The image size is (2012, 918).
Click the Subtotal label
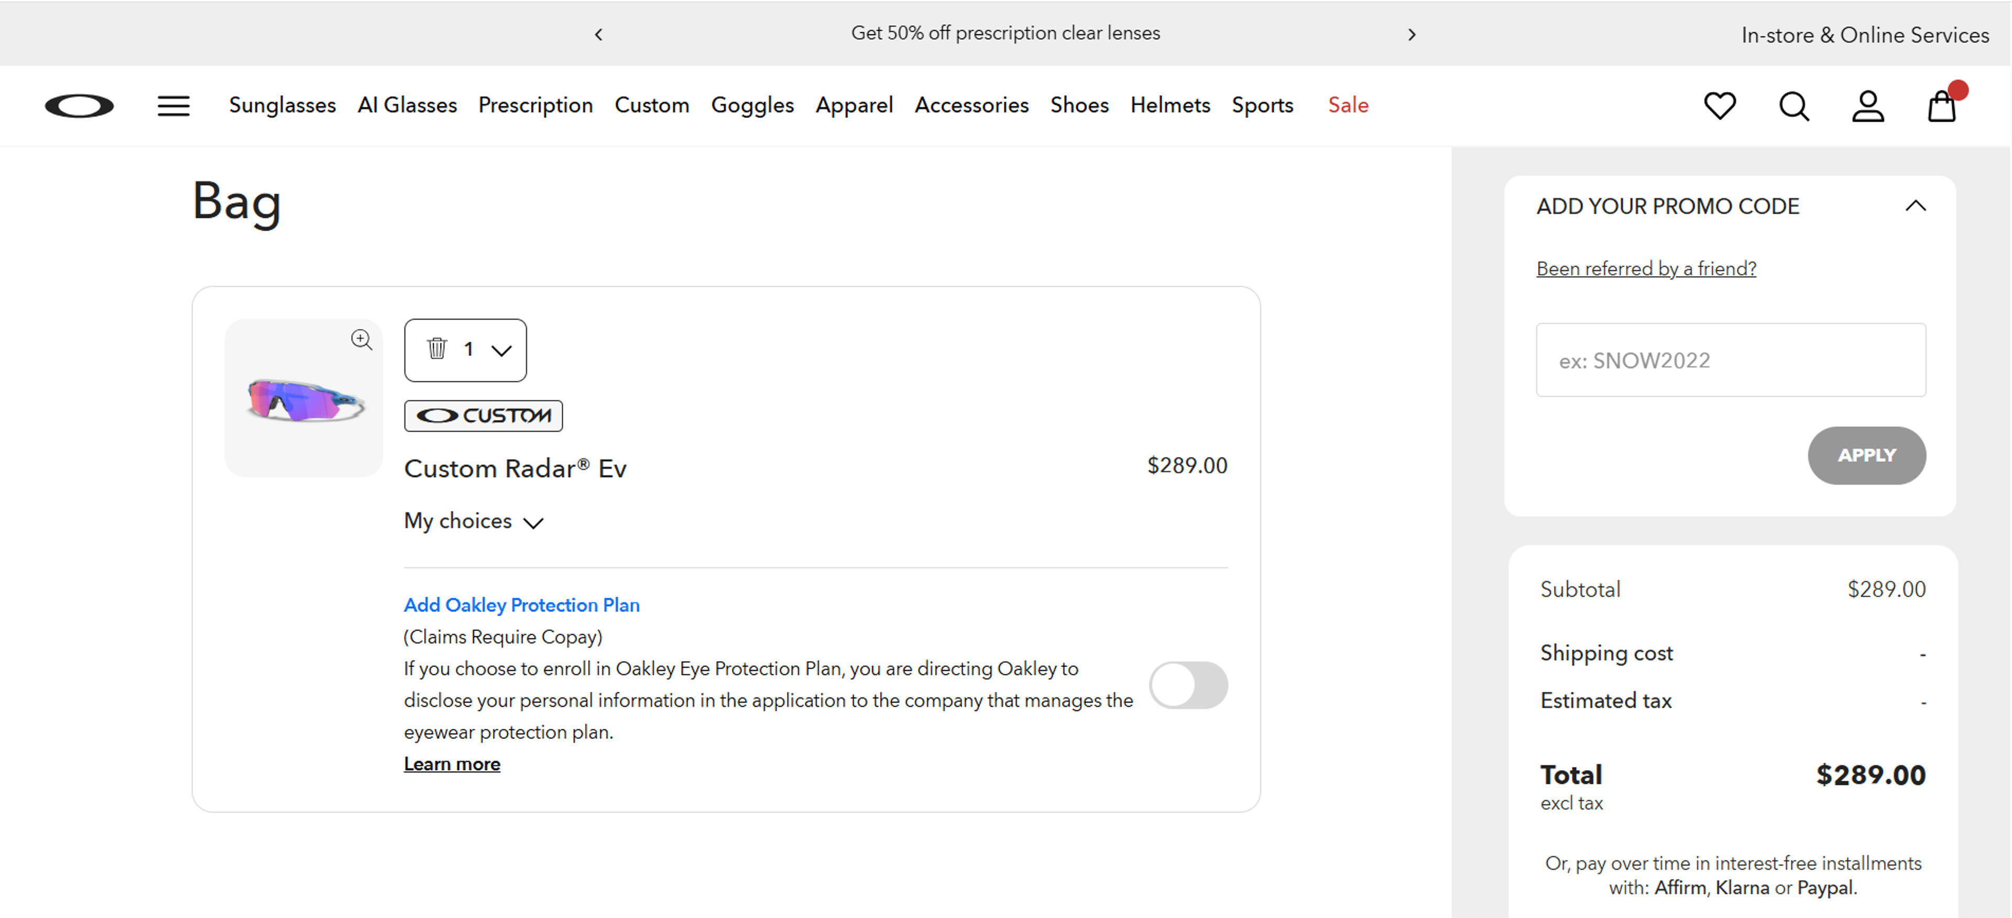pos(1580,589)
